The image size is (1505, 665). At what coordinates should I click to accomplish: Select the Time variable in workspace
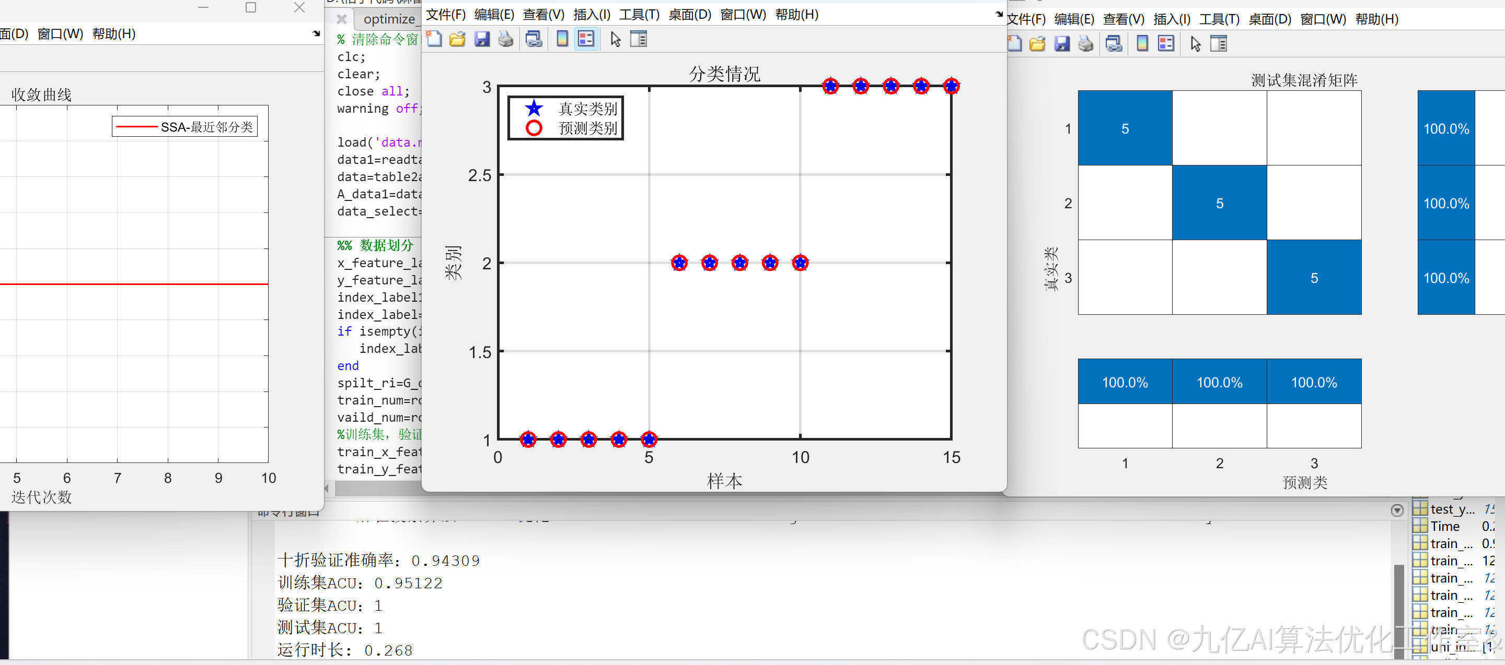[1444, 526]
